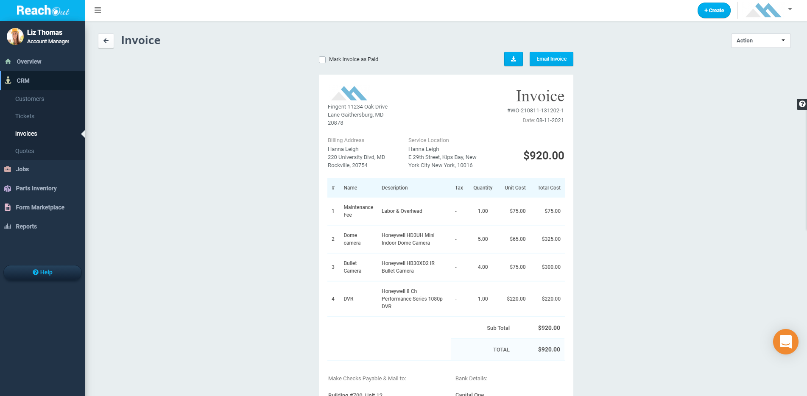This screenshot has width=807, height=396.
Task: Click Bank Details label
Action: [x=471, y=379]
